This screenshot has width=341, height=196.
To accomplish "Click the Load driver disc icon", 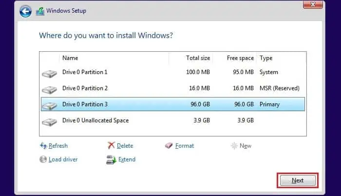I will click(x=43, y=159).
